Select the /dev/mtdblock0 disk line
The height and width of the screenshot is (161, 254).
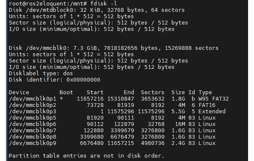point(97,10)
